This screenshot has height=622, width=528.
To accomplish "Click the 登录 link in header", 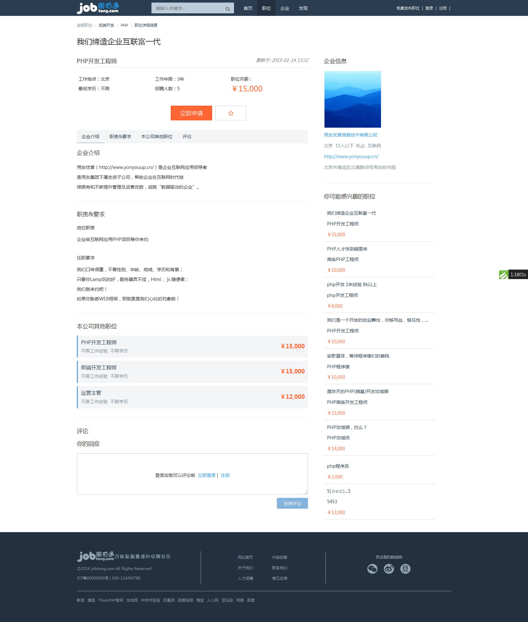I will coord(429,8).
